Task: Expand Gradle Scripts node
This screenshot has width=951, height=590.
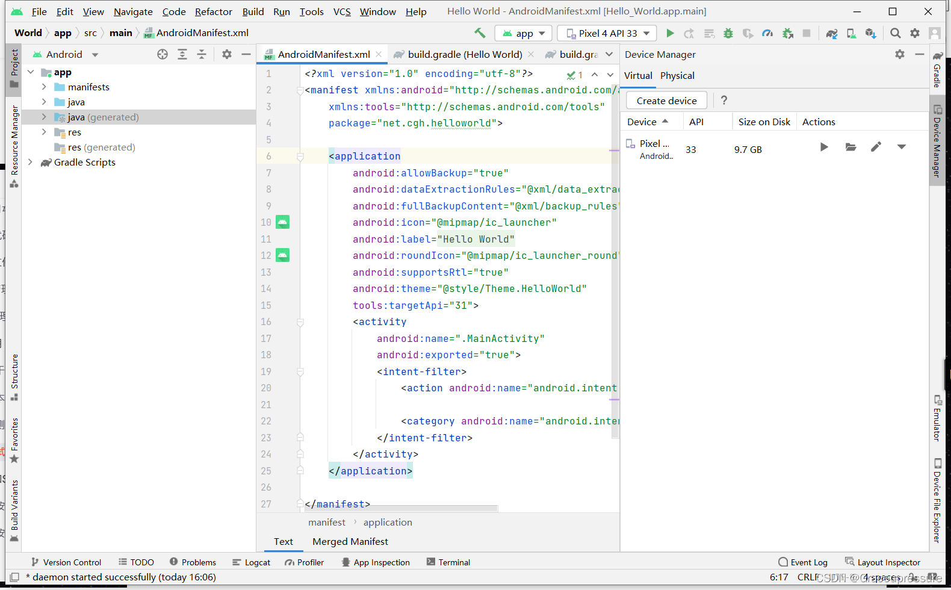Action: pos(30,162)
